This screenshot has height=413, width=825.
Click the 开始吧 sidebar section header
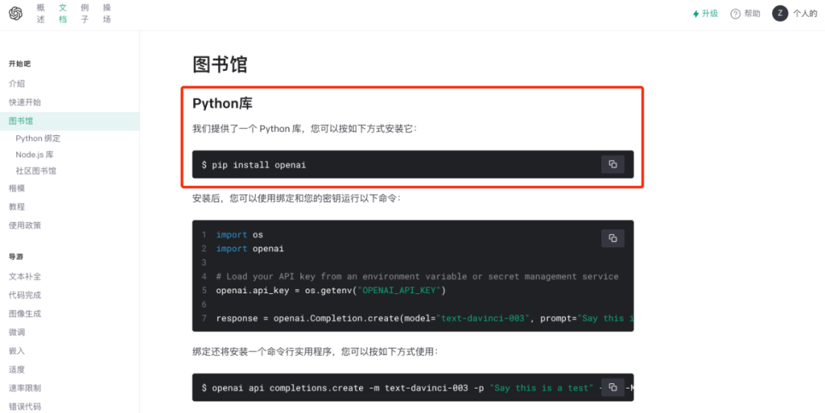tap(19, 63)
